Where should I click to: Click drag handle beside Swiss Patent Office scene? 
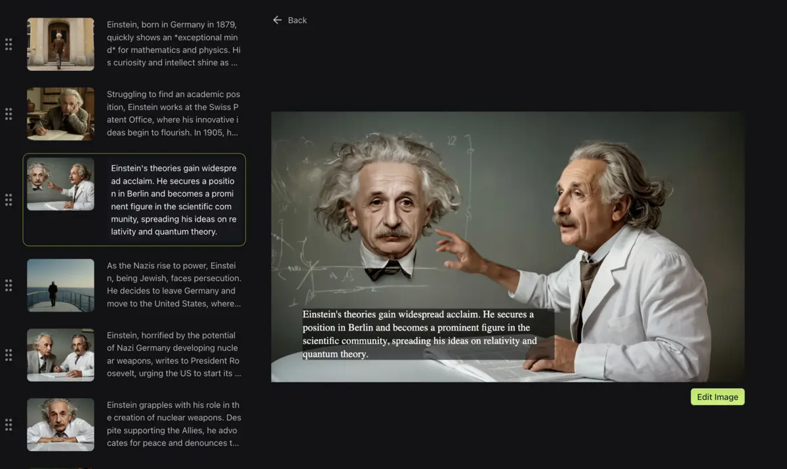pyautogui.click(x=9, y=114)
